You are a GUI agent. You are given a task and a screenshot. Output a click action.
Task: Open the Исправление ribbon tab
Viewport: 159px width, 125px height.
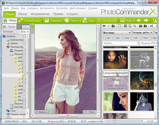(40, 14)
